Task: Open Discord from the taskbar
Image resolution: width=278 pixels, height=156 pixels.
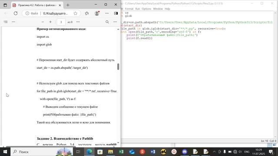Action: 185,152
